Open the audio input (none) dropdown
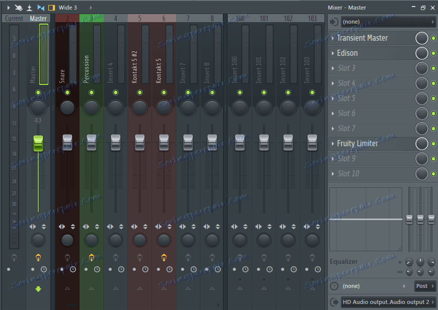The height and width of the screenshot is (310, 438). [388, 22]
